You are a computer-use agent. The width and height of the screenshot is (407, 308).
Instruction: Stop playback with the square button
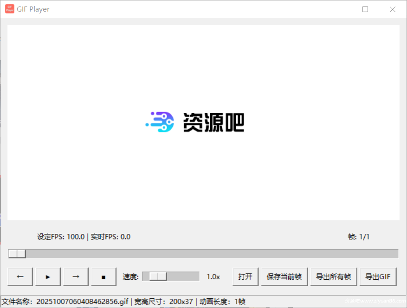[x=103, y=277]
